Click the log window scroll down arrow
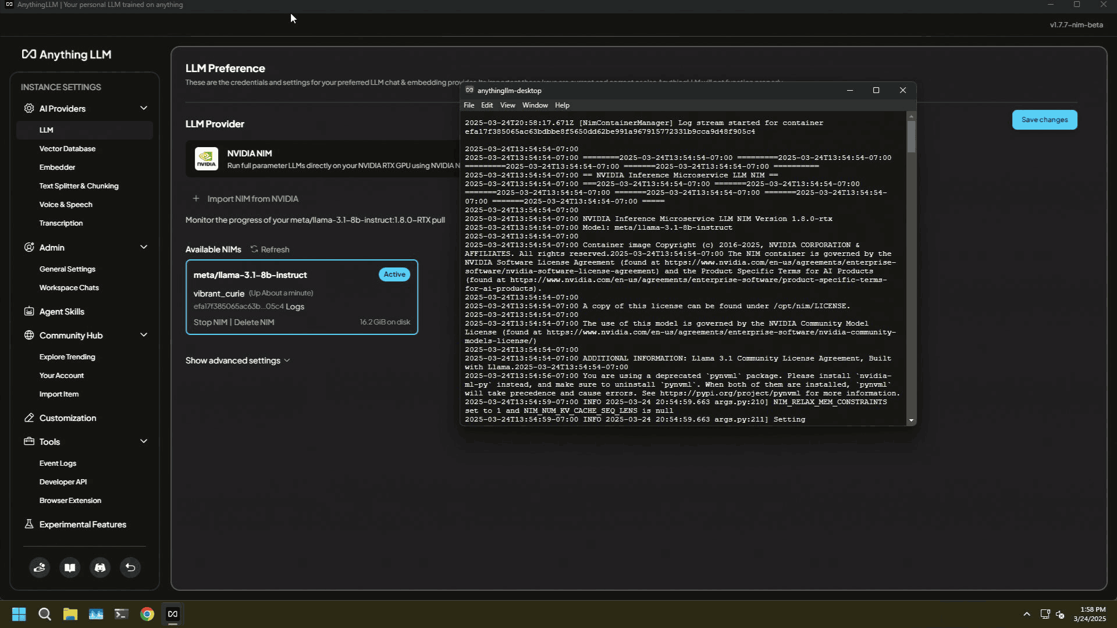Screen dimensions: 1117x628 coord(911,420)
